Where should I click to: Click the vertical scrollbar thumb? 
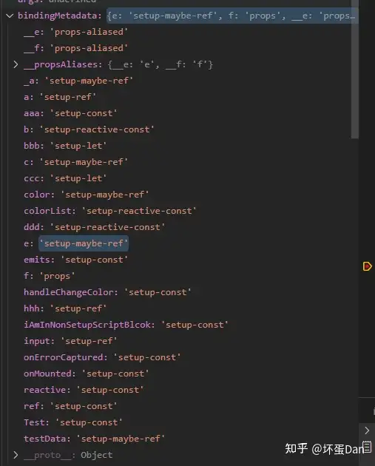pyautogui.click(x=354, y=70)
